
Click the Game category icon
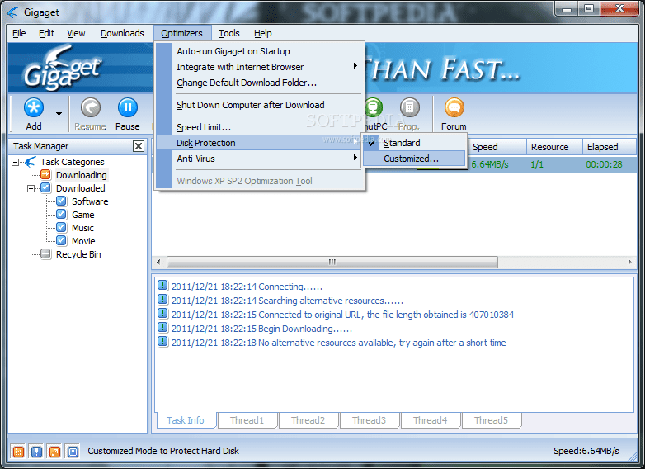point(61,214)
